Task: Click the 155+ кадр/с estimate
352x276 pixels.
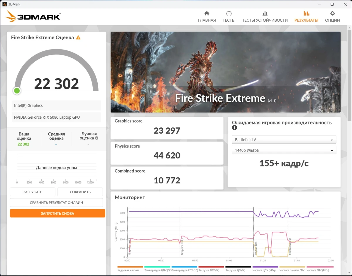Action: point(284,163)
